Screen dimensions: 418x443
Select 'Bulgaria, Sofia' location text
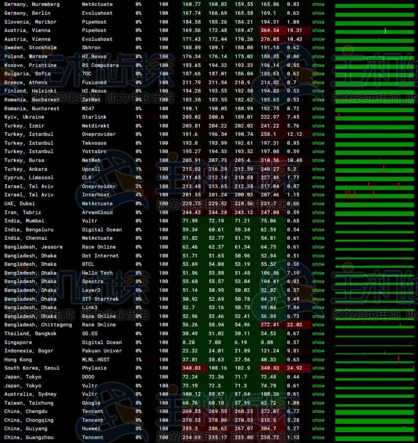27,74
